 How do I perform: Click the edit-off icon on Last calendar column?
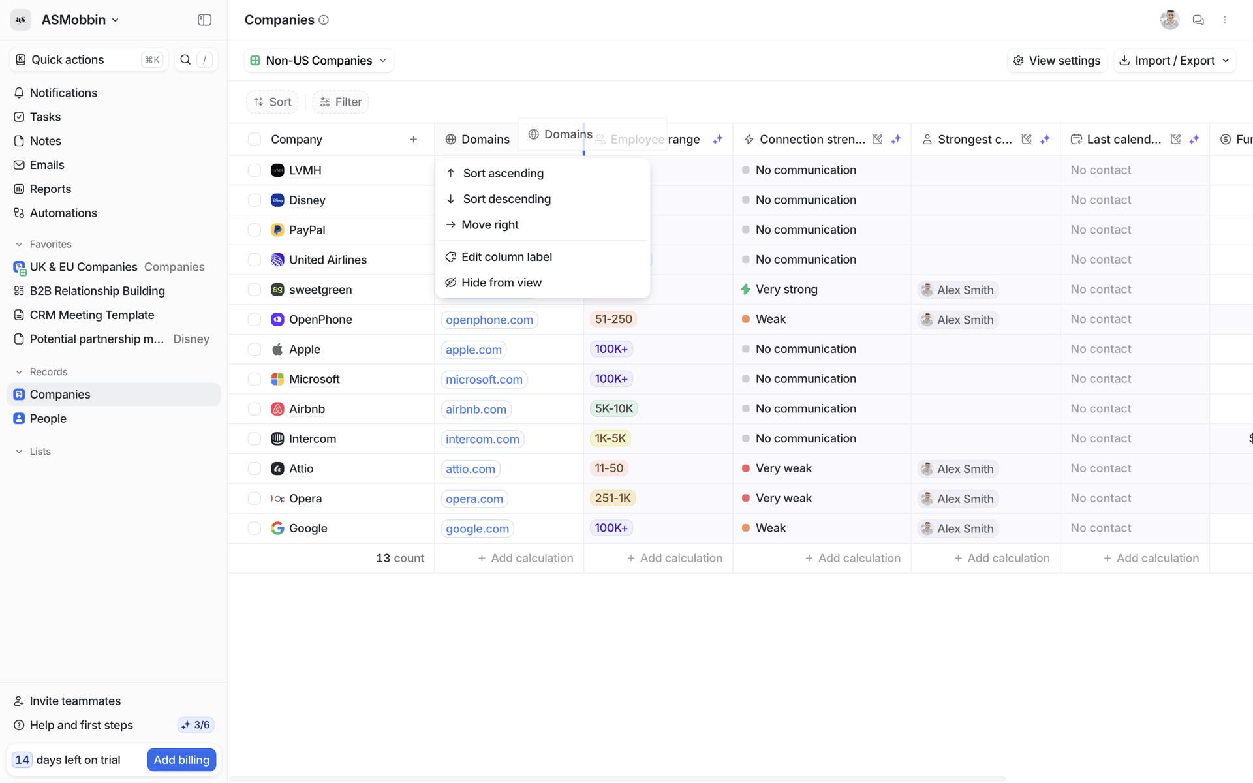coord(1176,139)
